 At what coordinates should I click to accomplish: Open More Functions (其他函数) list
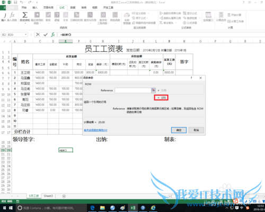[x=115, y=17]
